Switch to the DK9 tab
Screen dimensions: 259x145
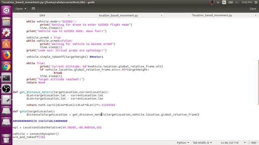click(x=42, y=15)
